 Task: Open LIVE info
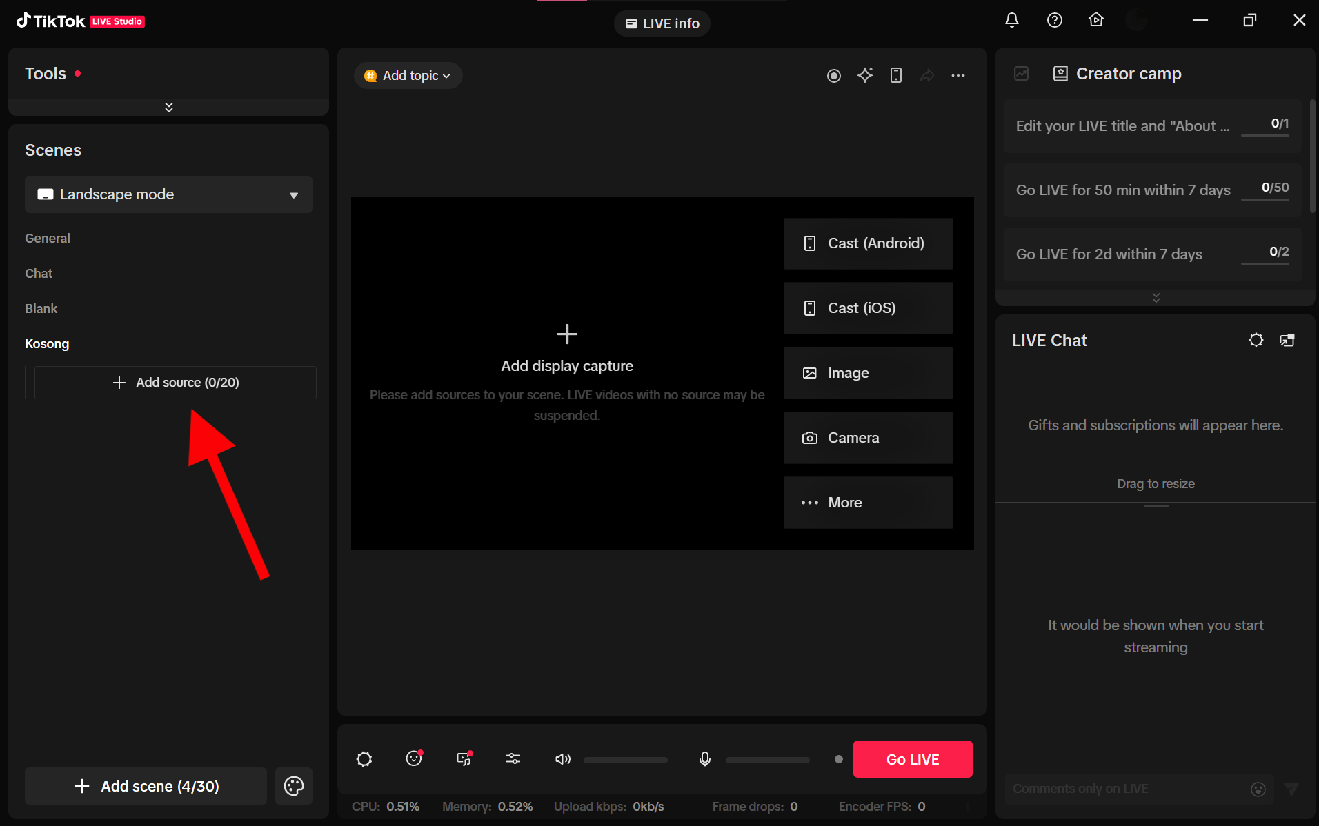(662, 23)
